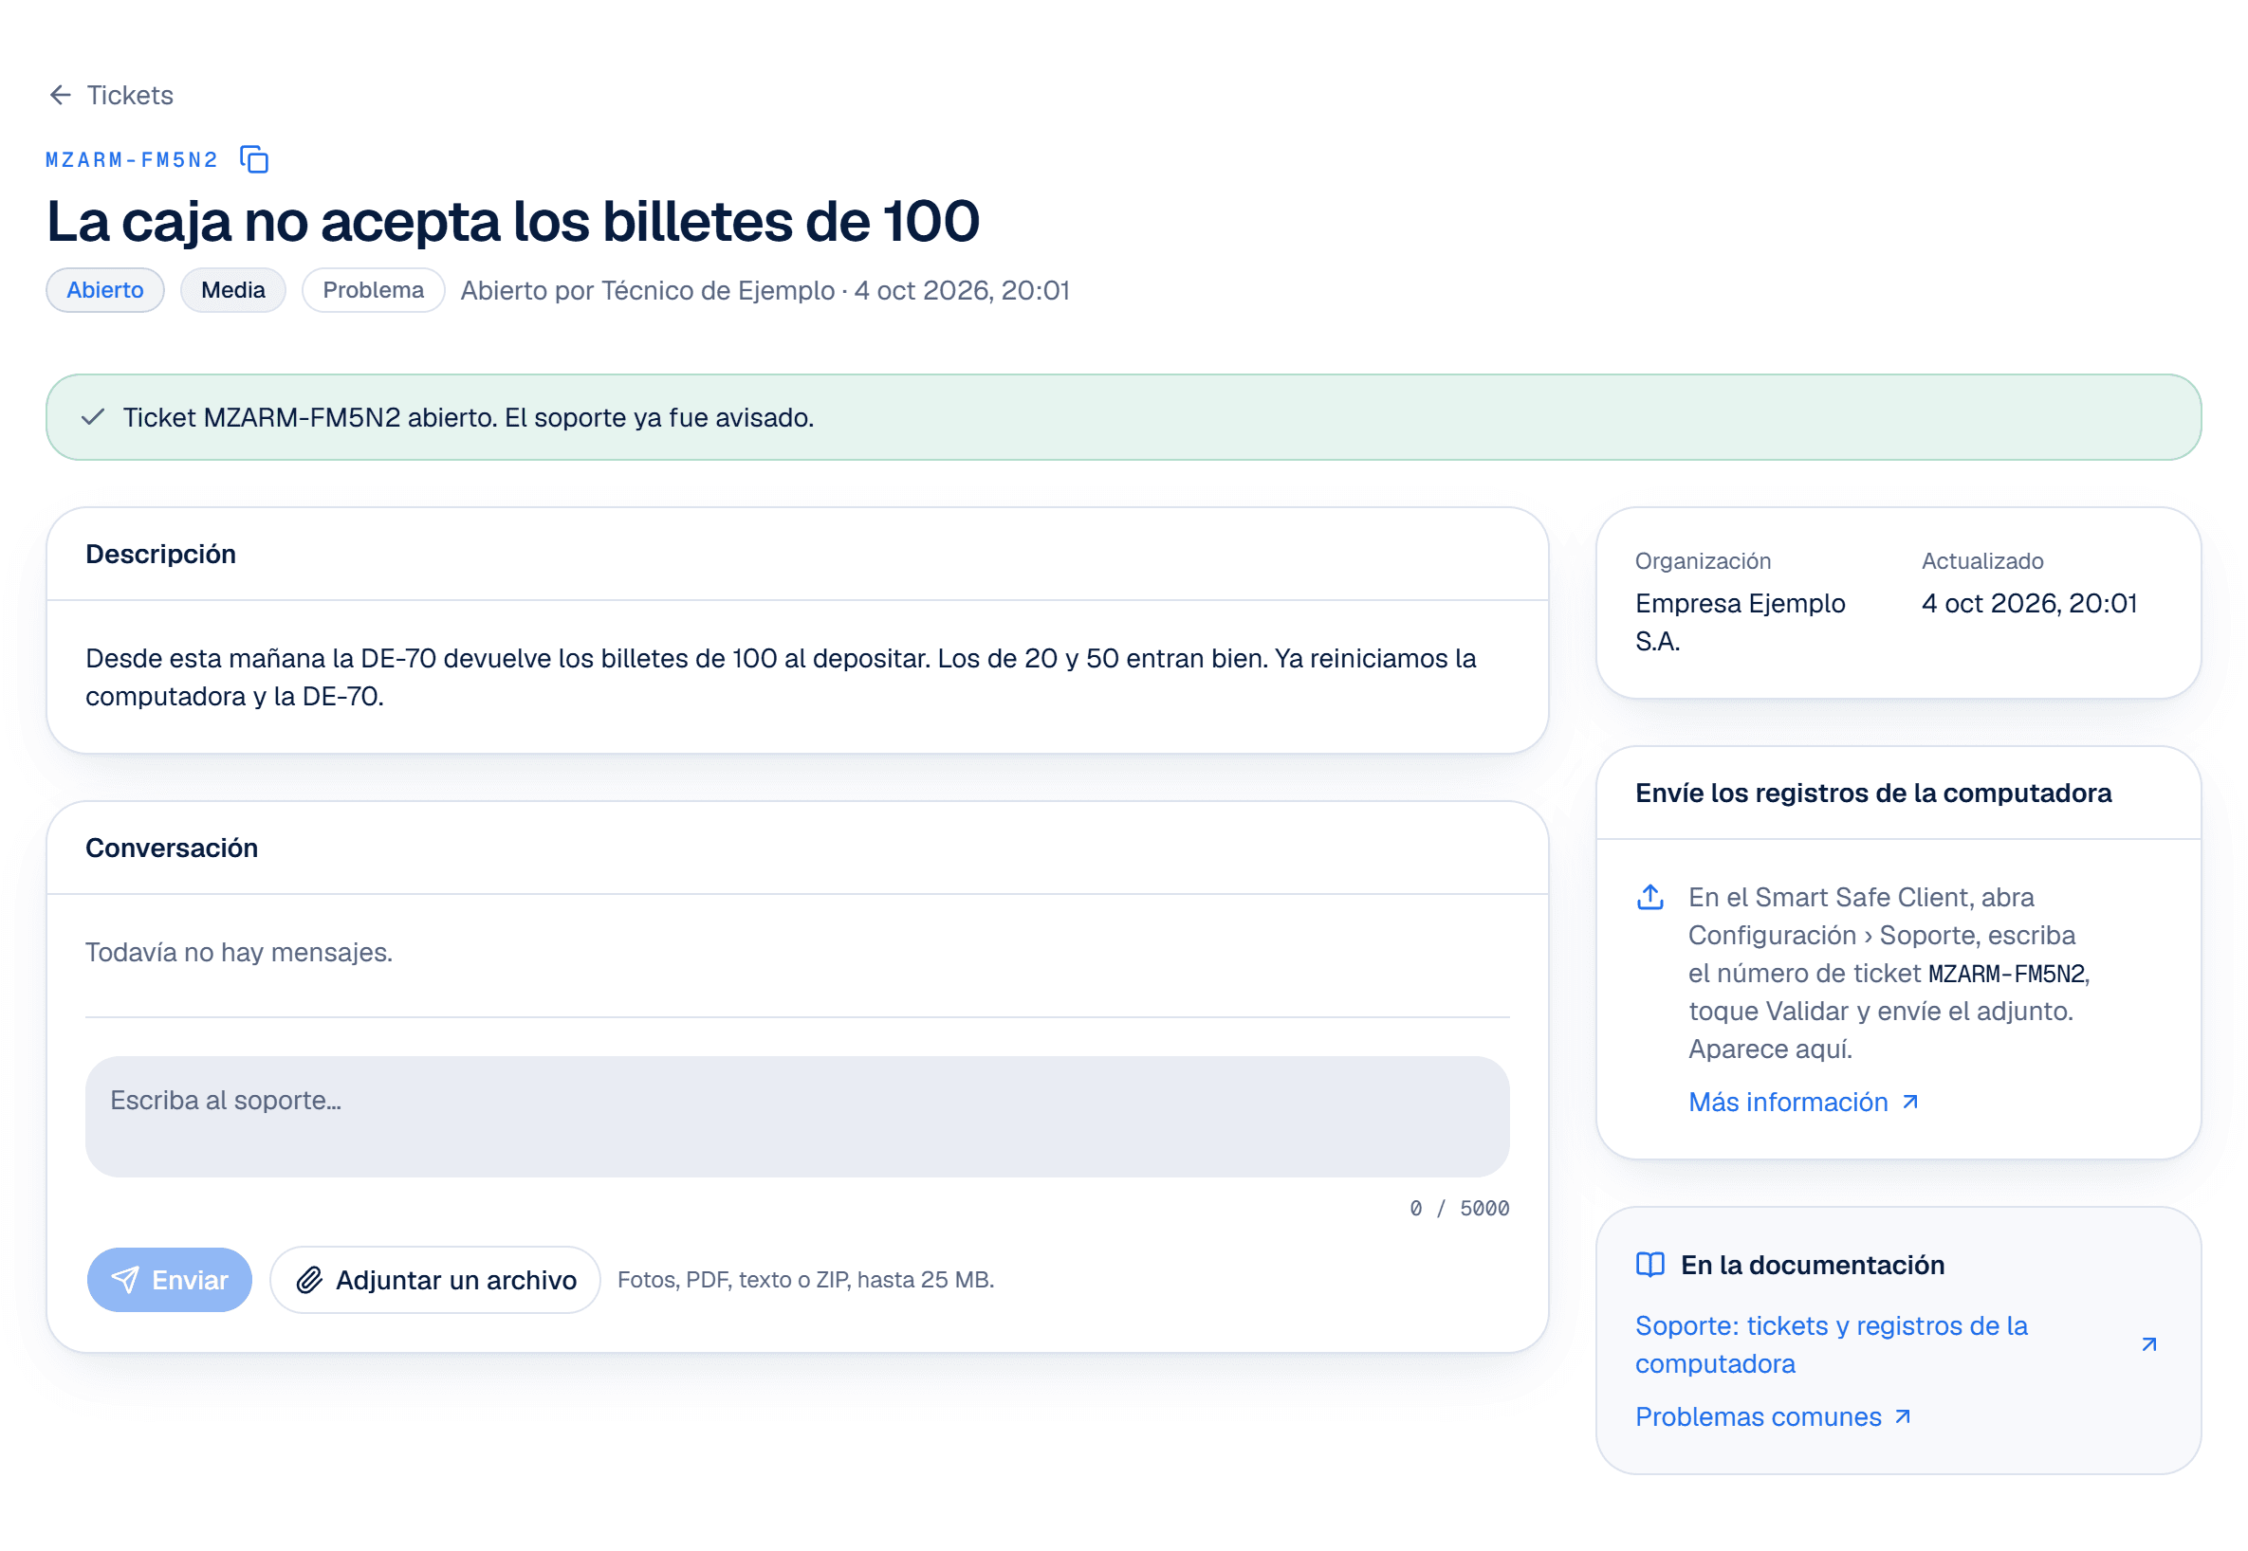
Task: Click the title 'La caja no acepta los billetes de 100'
Action: [513, 222]
